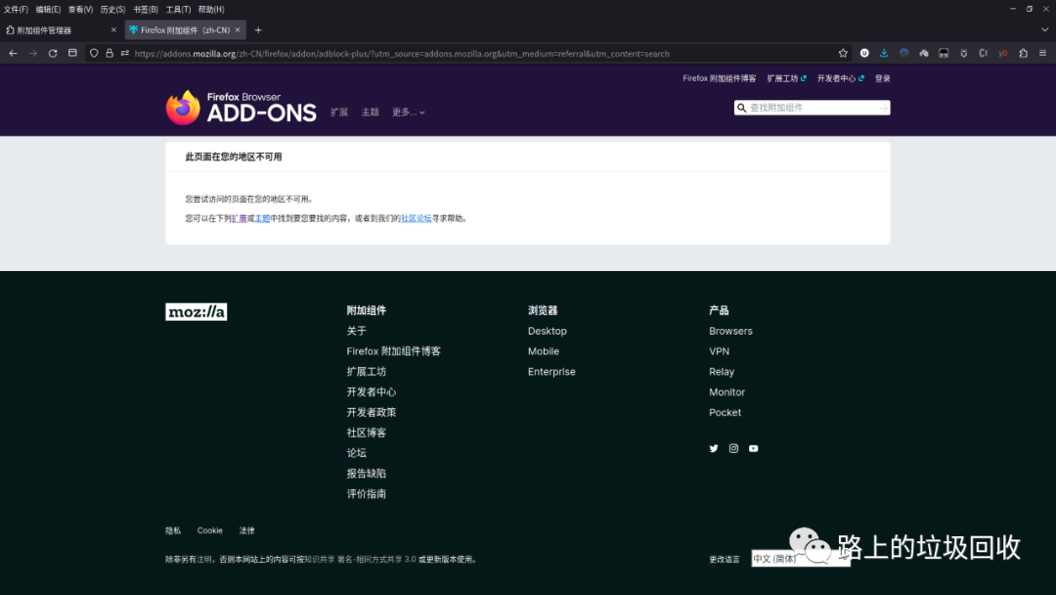
Task: Go back using the back arrow
Action: (14, 53)
